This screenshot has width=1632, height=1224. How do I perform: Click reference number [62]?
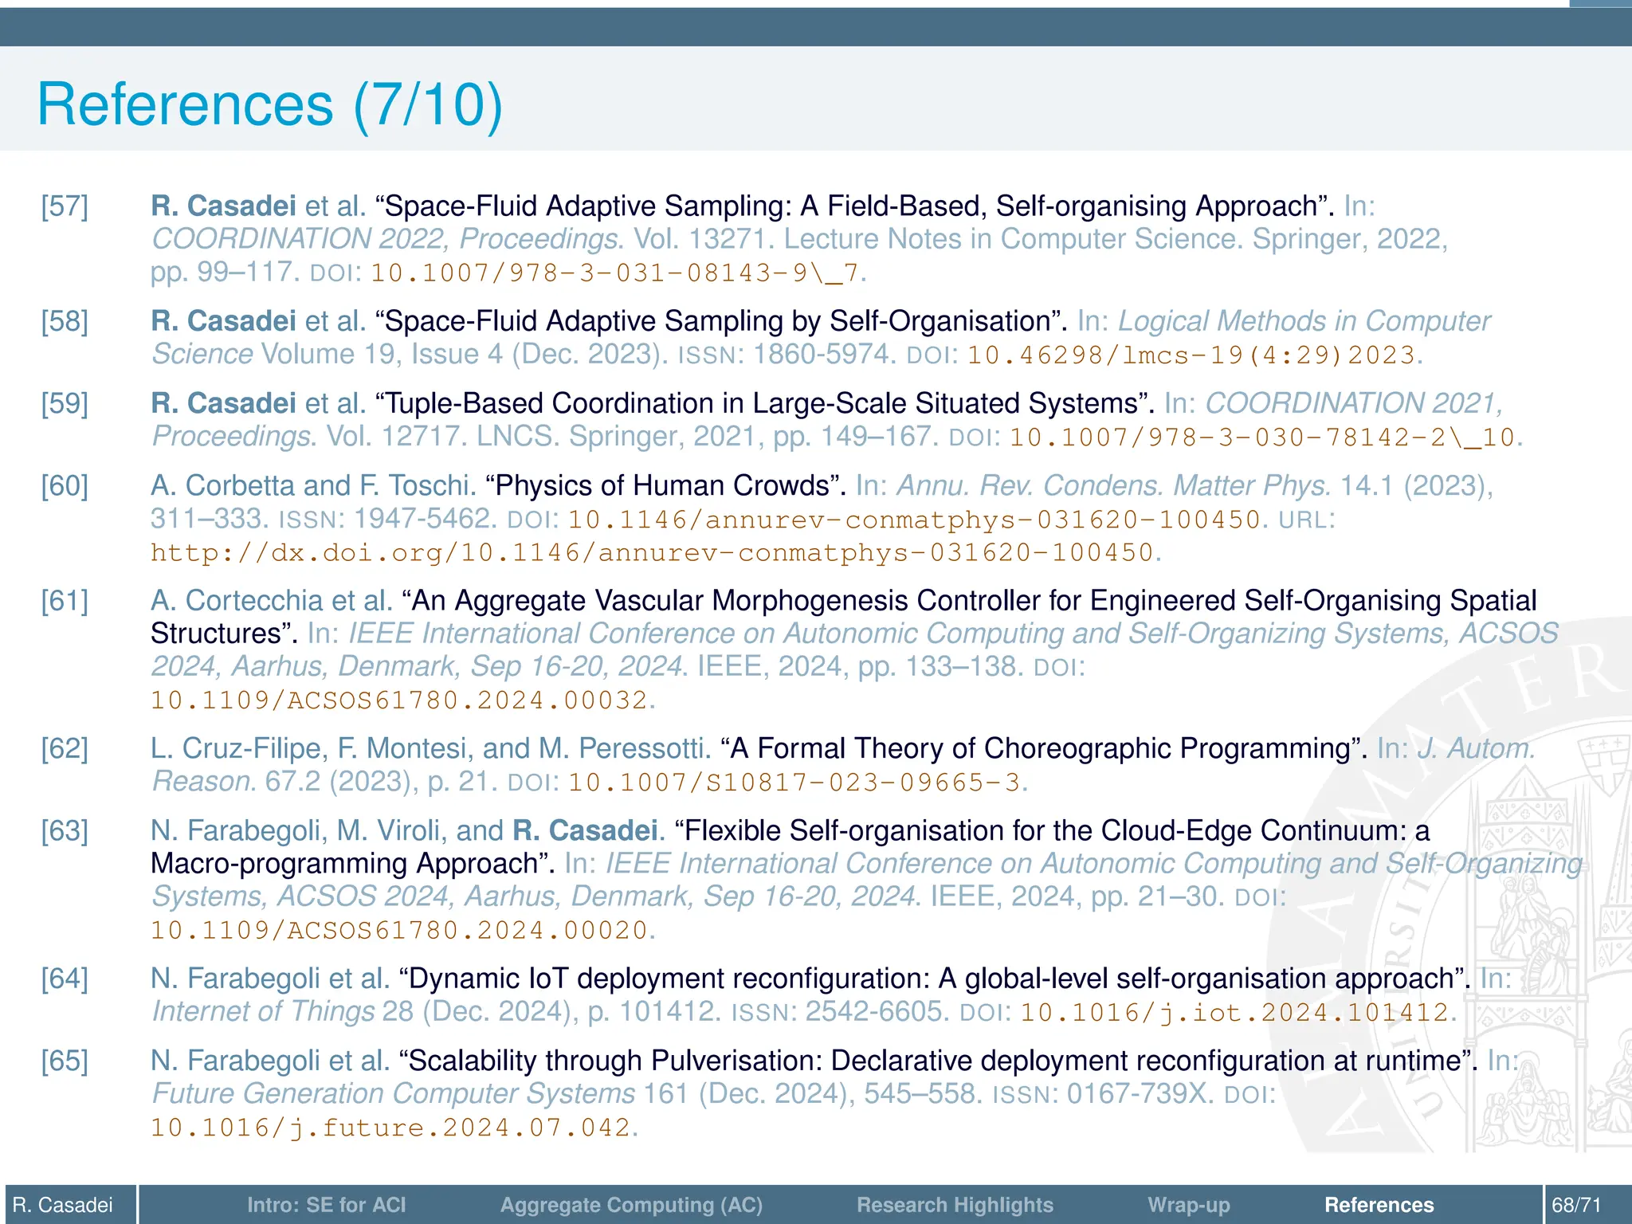(x=65, y=747)
